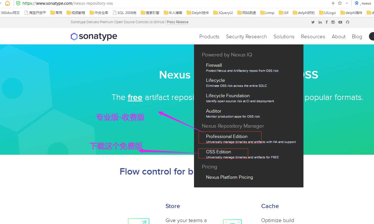Click the "Nexus Repository Manager" section heading
Viewport: 374px width, 224px height.
coord(233,126)
